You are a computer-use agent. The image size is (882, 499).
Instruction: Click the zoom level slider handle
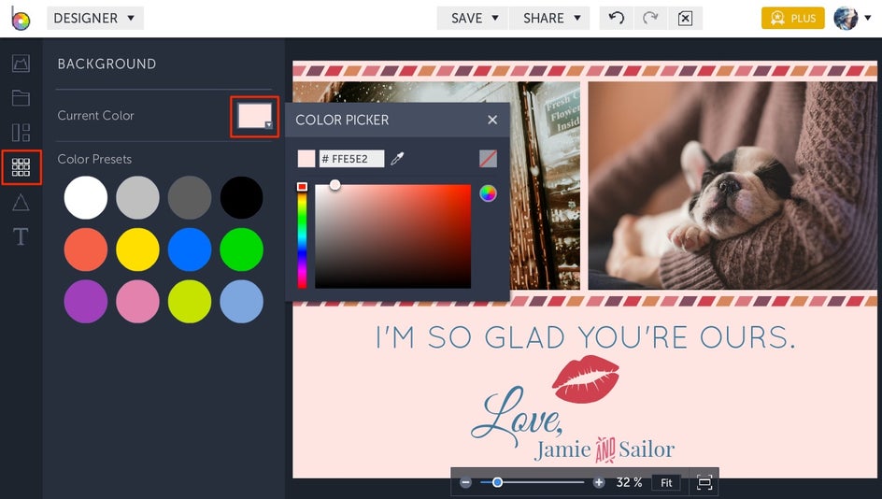point(497,483)
